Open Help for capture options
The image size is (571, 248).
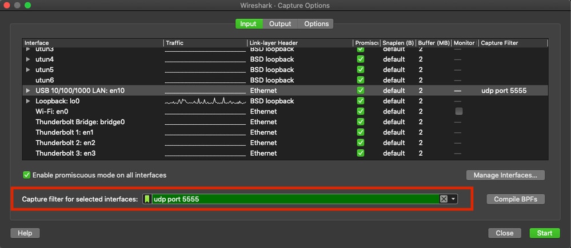[25, 233]
